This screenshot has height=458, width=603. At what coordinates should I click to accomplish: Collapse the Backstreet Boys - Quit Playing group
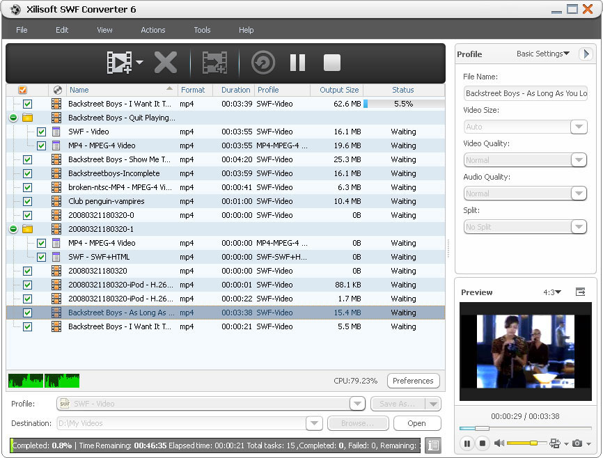pyautogui.click(x=13, y=118)
